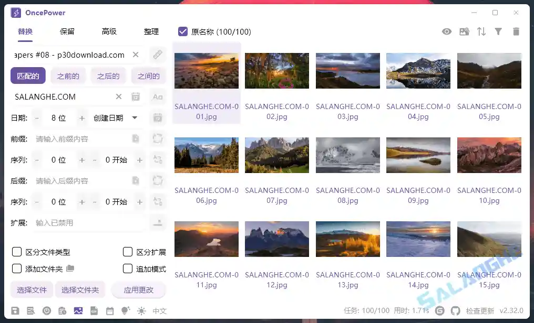Viewport: 534px width, 323px height.
Task: Select the image search icon near the filter
Action: pos(465,31)
